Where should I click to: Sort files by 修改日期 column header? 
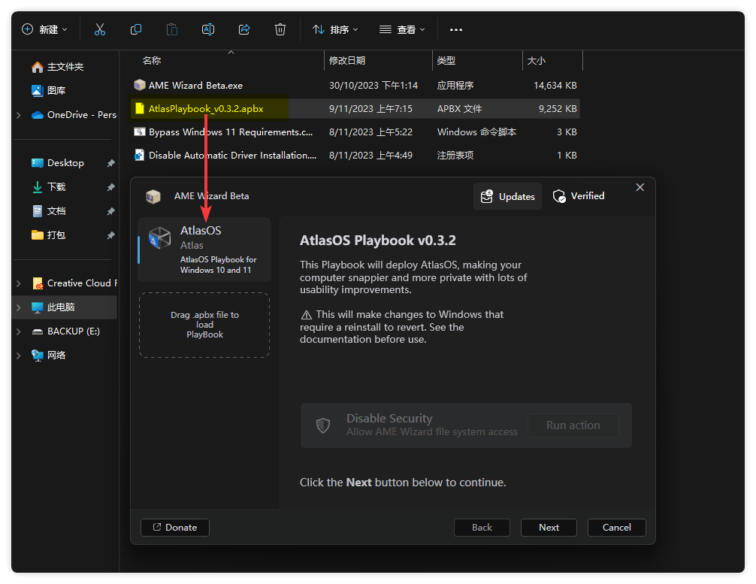coord(347,60)
